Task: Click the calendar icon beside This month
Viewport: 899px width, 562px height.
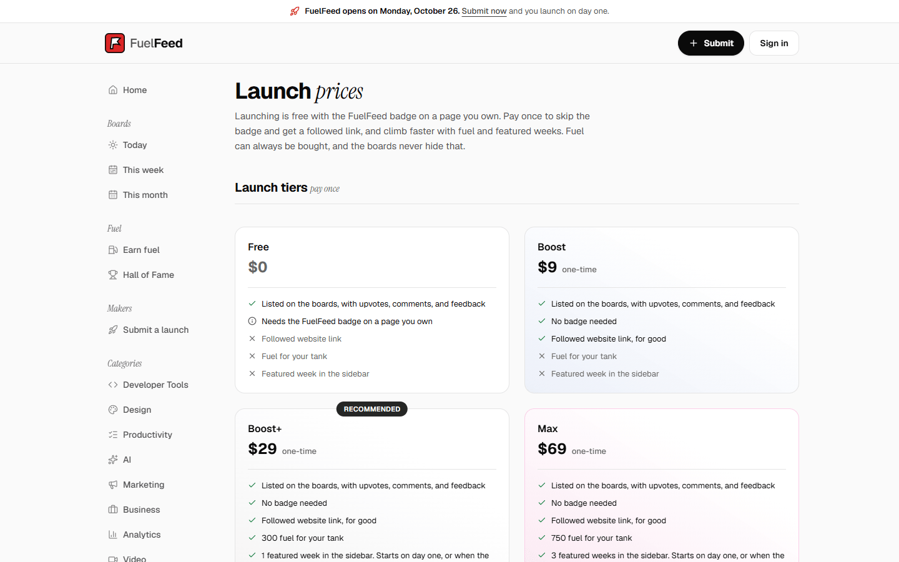Action: coord(113,195)
